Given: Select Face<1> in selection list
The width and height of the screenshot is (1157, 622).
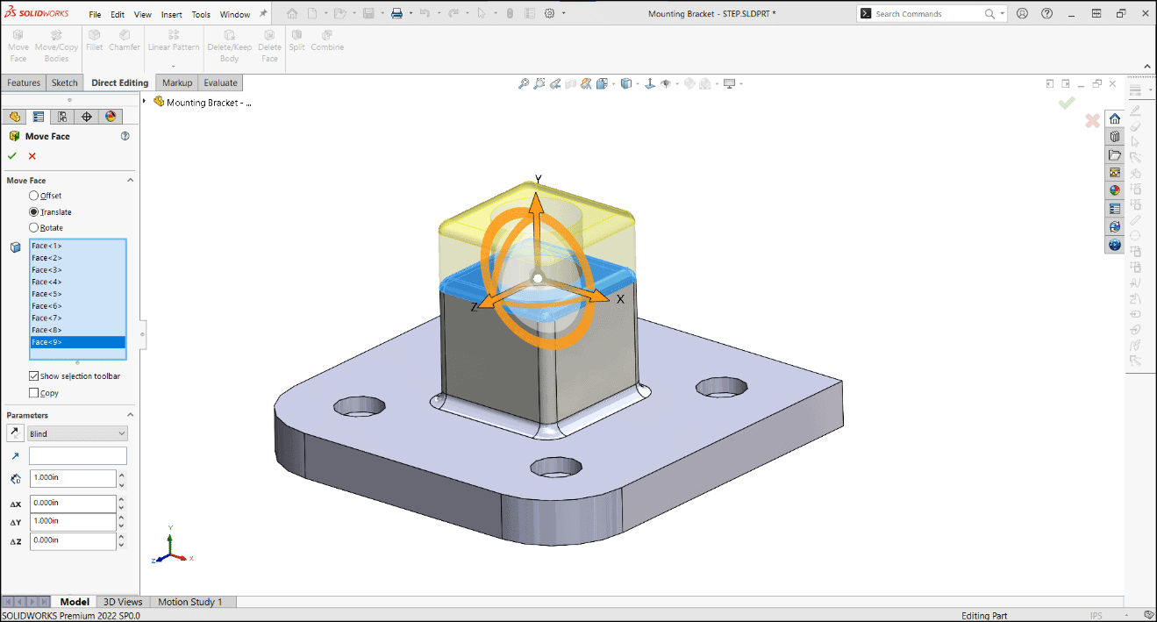Looking at the screenshot, I should click(x=77, y=246).
